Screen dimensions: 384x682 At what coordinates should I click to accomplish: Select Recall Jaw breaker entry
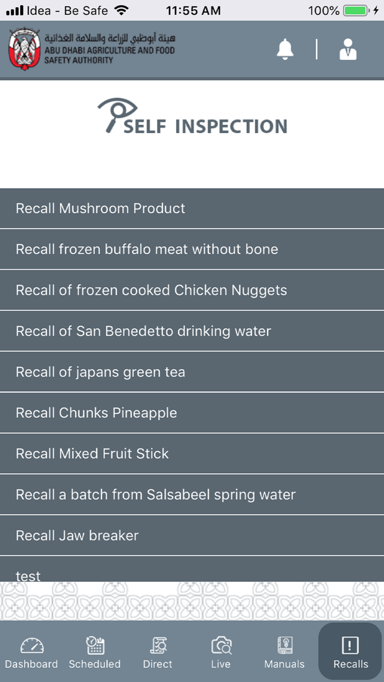coord(192,535)
